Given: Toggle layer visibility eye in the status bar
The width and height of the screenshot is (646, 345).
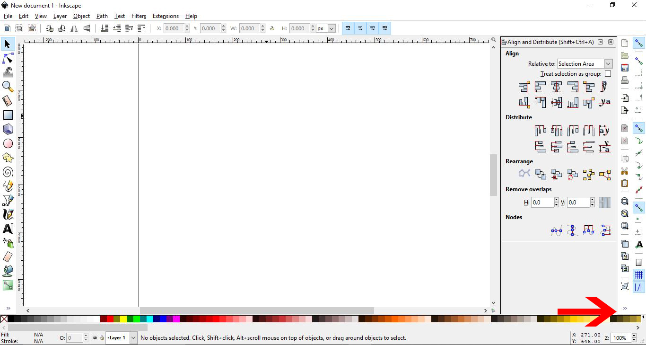Looking at the screenshot, I should click(x=94, y=338).
